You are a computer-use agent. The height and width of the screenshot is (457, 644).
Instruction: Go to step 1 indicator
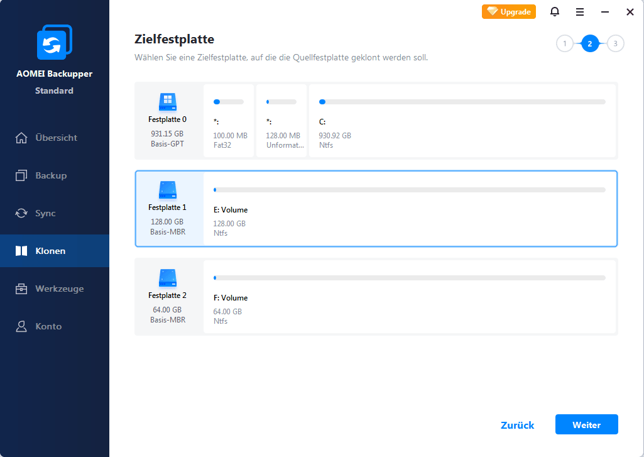point(564,43)
